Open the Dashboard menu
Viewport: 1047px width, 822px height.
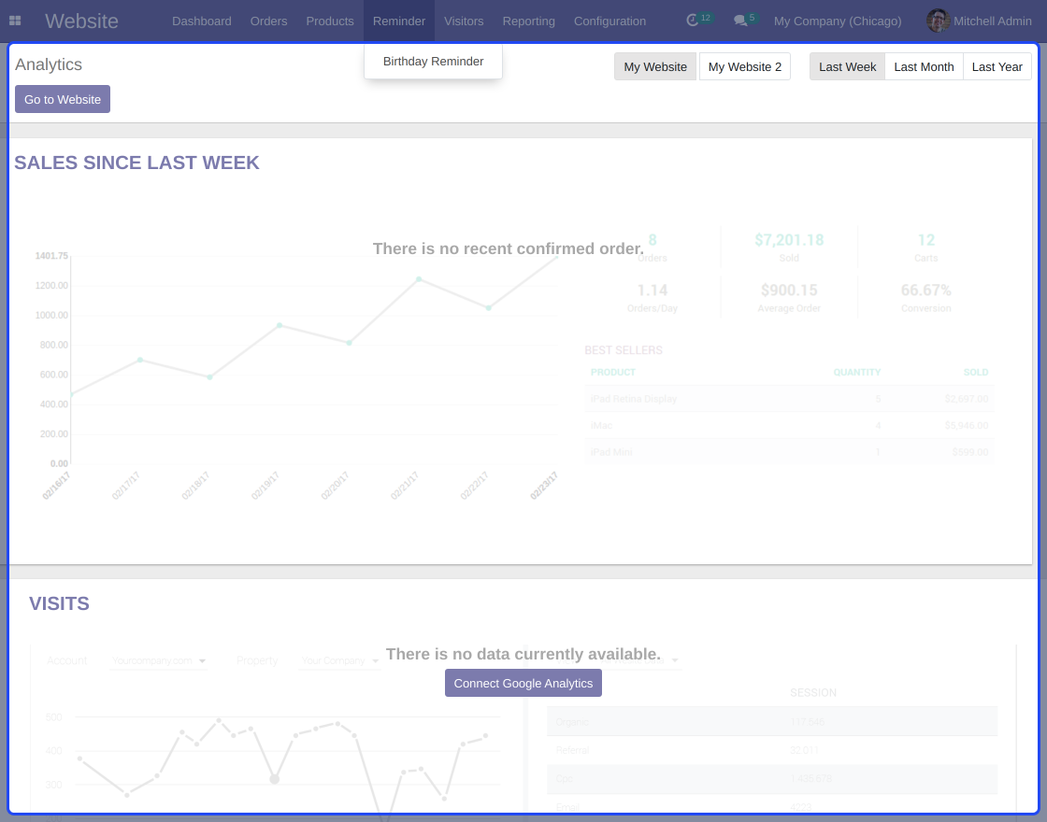[x=202, y=21]
